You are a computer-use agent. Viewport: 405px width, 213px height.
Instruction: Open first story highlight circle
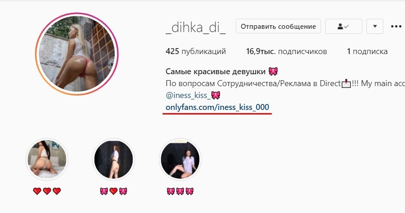47,159
